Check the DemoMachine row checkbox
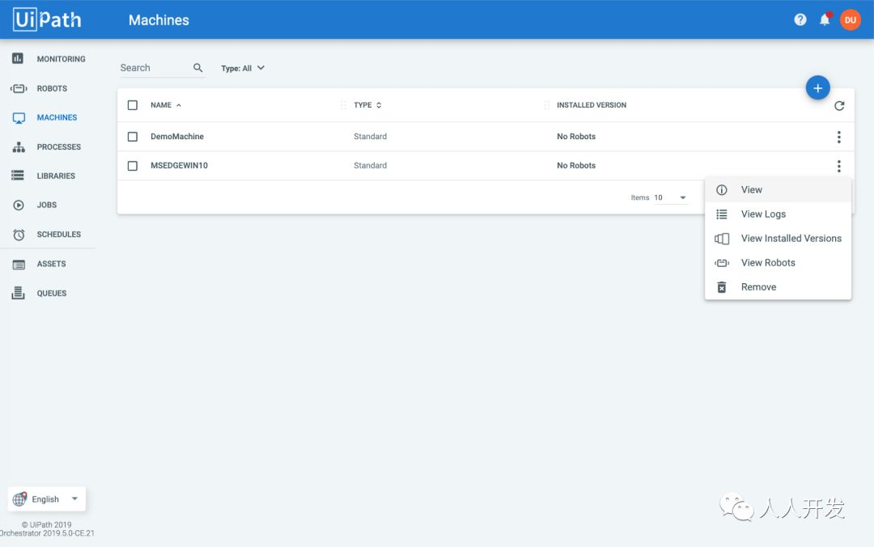The image size is (874, 547). pos(133,137)
